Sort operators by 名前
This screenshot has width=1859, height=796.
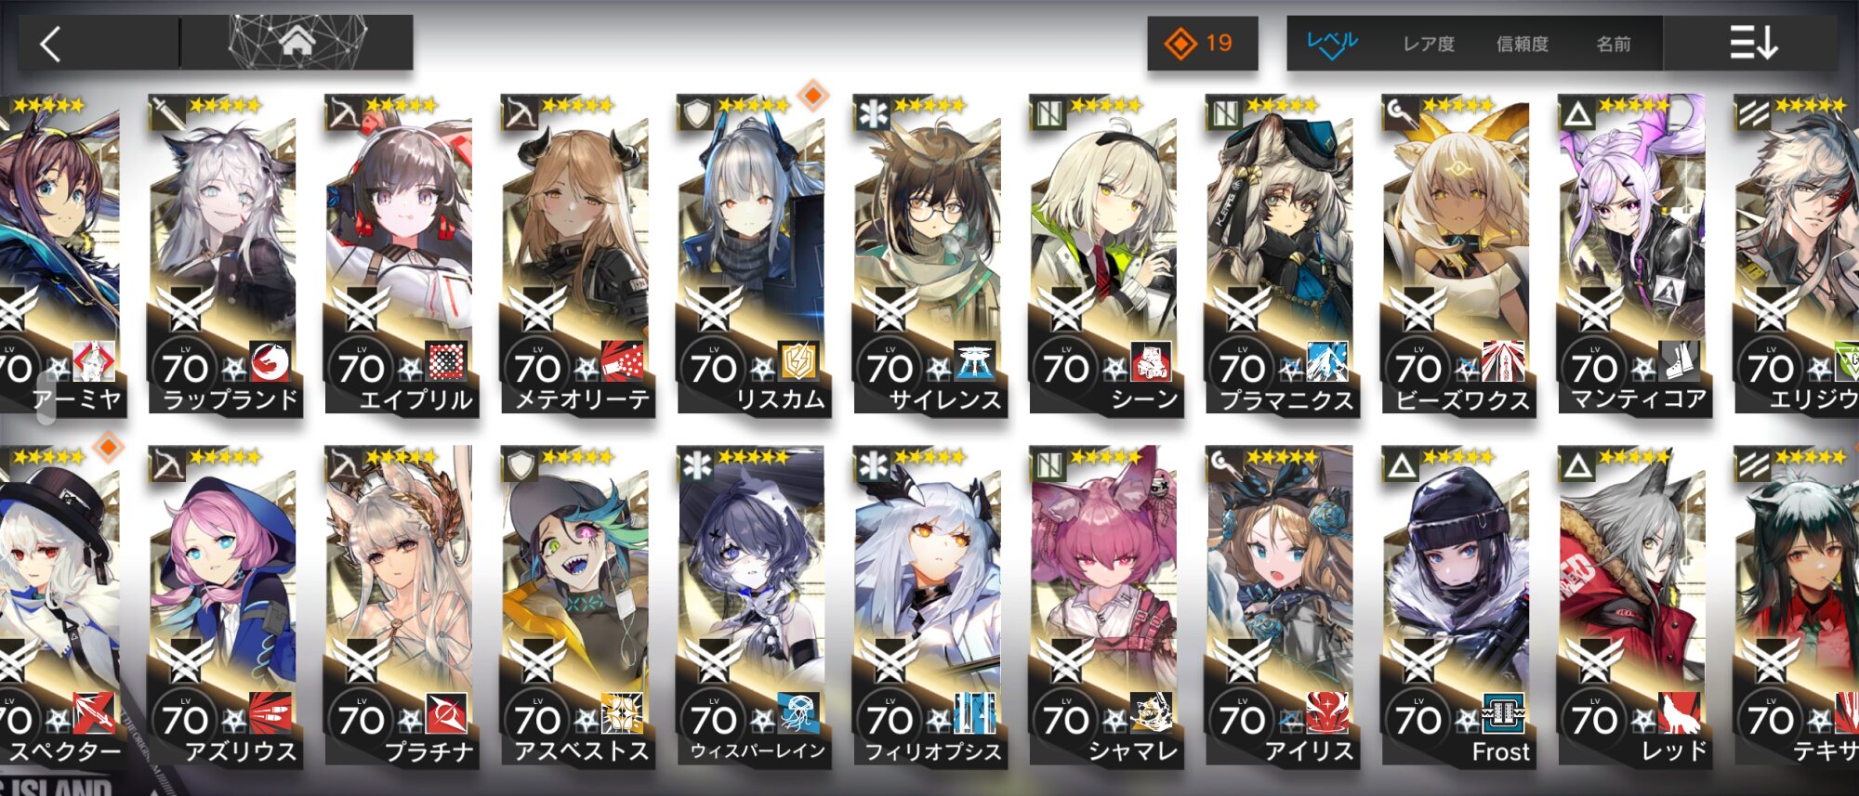1614,44
